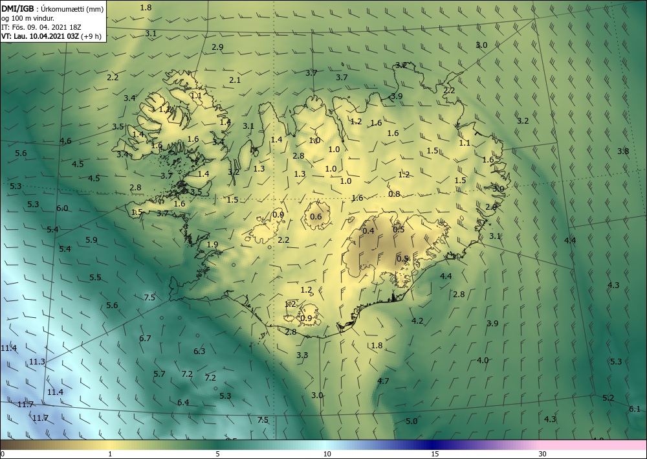The height and width of the screenshot is (459, 647).
Task: Click the map value 4.7
Action: (383, 381)
